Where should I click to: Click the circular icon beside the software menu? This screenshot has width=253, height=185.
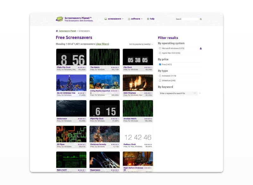pos(129,19)
